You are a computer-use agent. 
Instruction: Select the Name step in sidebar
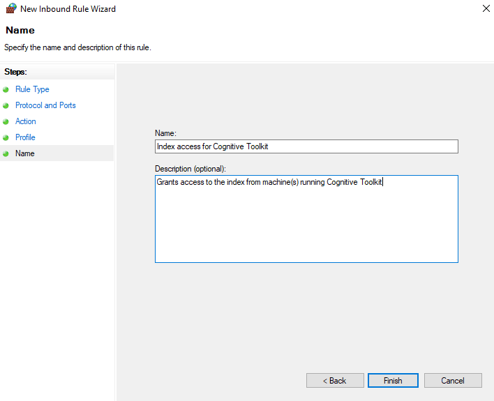(24, 153)
